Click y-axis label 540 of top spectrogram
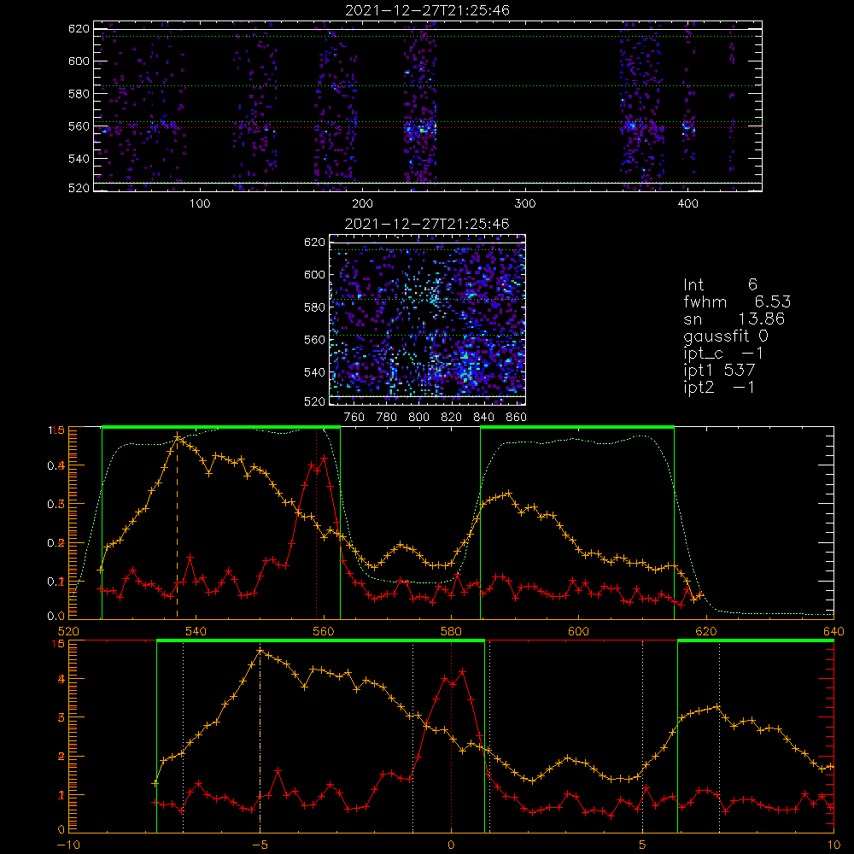Image resolution: width=854 pixels, height=854 pixels. point(79,159)
